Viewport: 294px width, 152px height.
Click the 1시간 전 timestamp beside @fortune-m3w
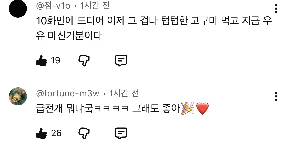coord(124,93)
